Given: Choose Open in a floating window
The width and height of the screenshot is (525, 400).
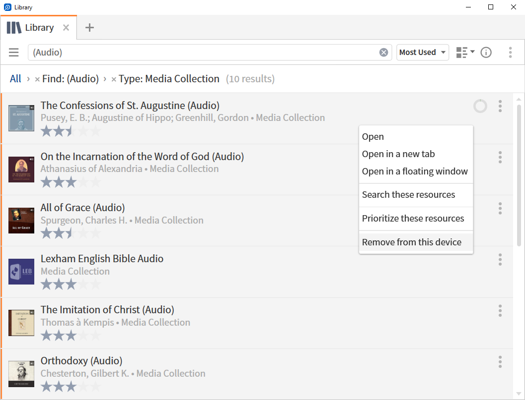Looking at the screenshot, I should click(x=416, y=171).
